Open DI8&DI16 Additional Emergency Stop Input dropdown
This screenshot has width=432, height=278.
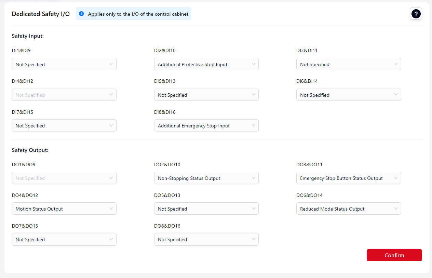coord(206,125)
